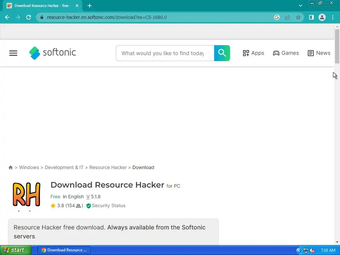Focus the Softonic search field
The width and height of the screenshot is (340, 255).
click(x=165, y=53)
